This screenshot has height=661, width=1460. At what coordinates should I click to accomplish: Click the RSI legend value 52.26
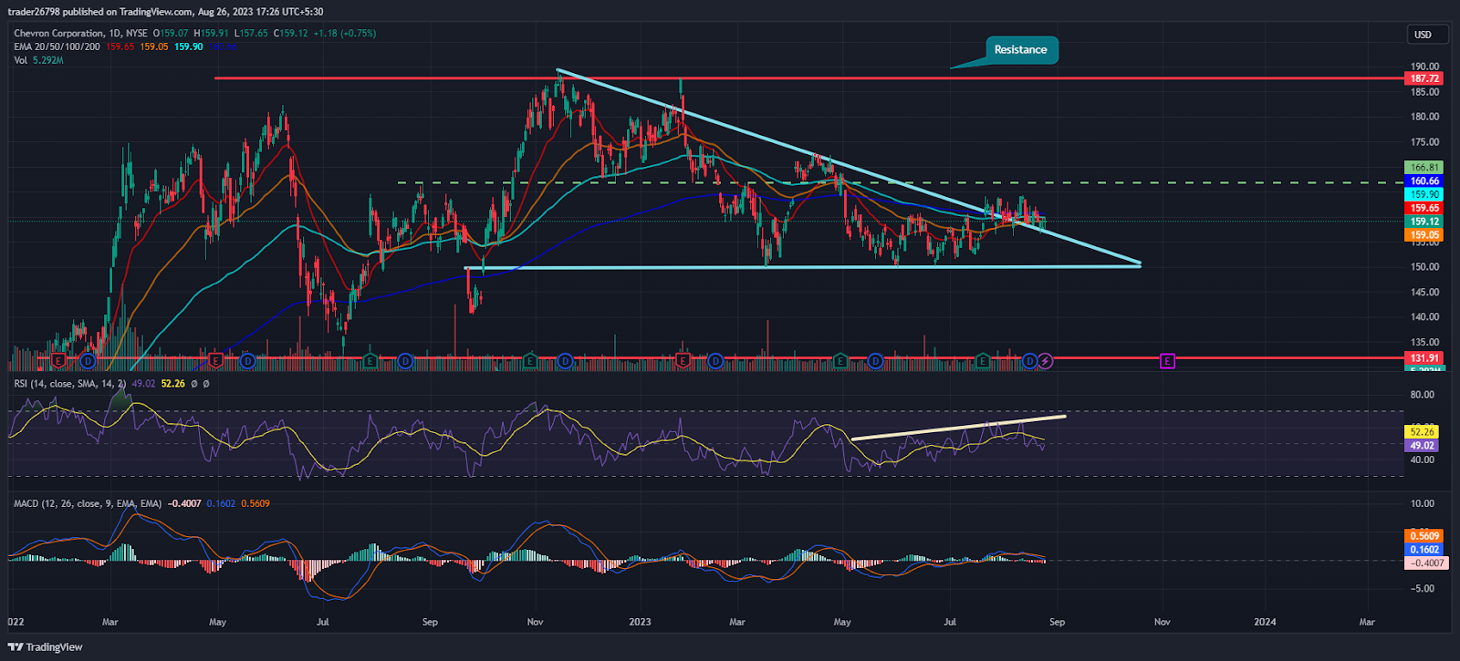pyautogui.click(x=172, y=384)
